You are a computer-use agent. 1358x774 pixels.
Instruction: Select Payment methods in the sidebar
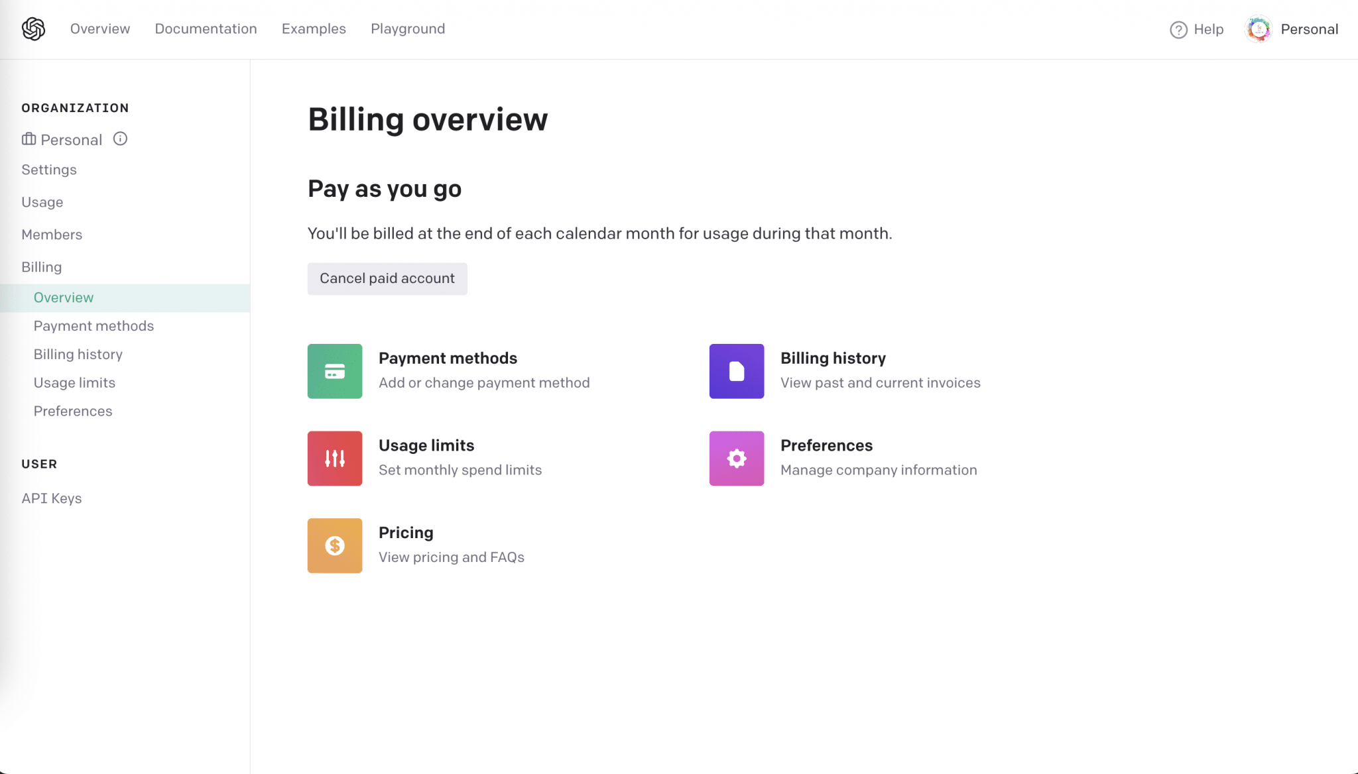[93, 326]
